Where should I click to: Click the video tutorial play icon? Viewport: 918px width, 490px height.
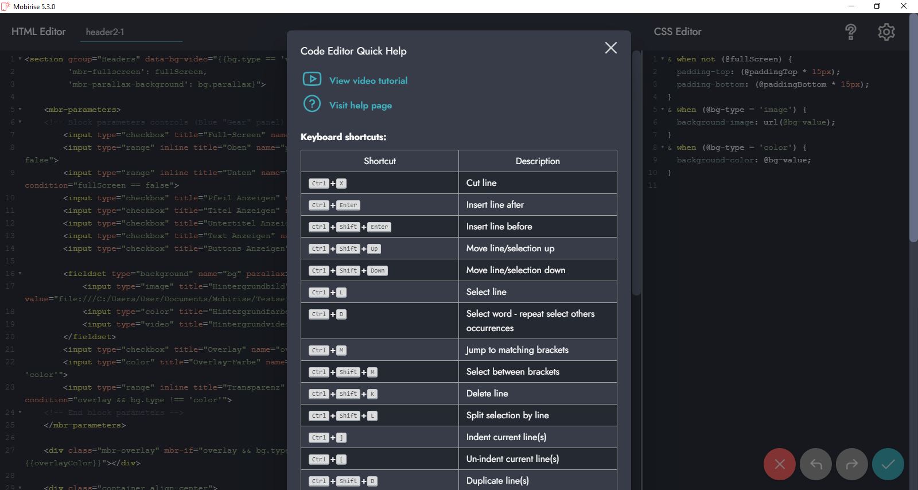[312, 79]
